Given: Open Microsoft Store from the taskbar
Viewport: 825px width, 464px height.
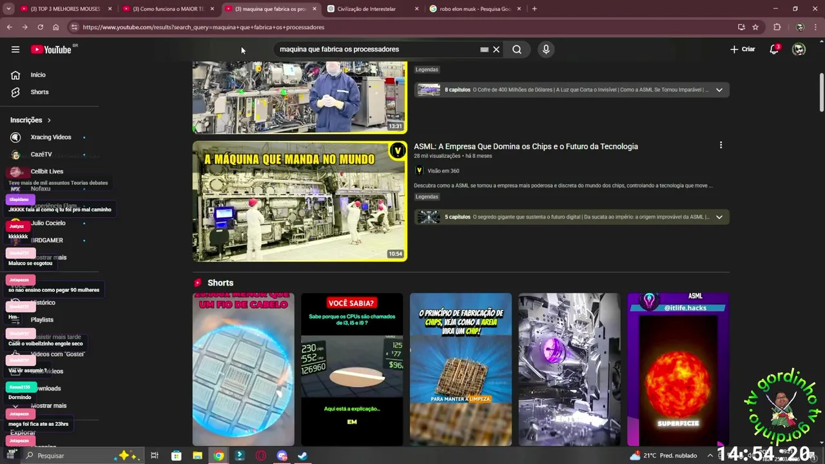Looking at the screenshot, I should [176, 456].
